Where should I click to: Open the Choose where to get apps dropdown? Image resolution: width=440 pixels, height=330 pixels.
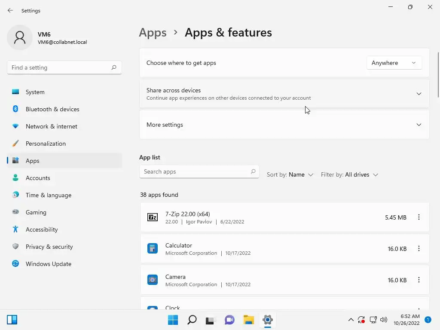pyautogui.click(x=394, y=63)
